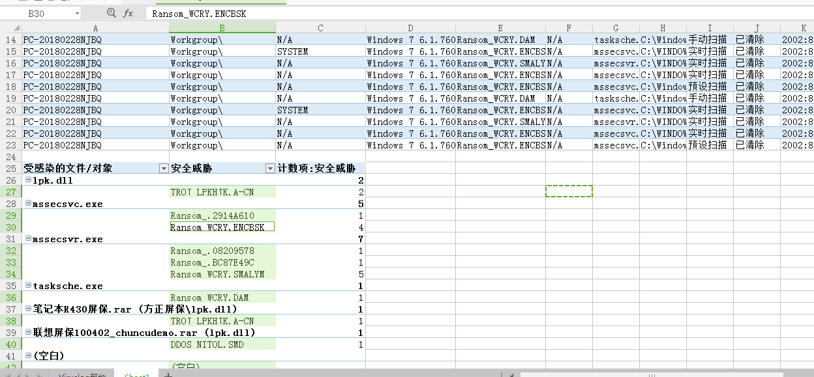Click the SYSTEM cell in row 20

coord(320,110)
